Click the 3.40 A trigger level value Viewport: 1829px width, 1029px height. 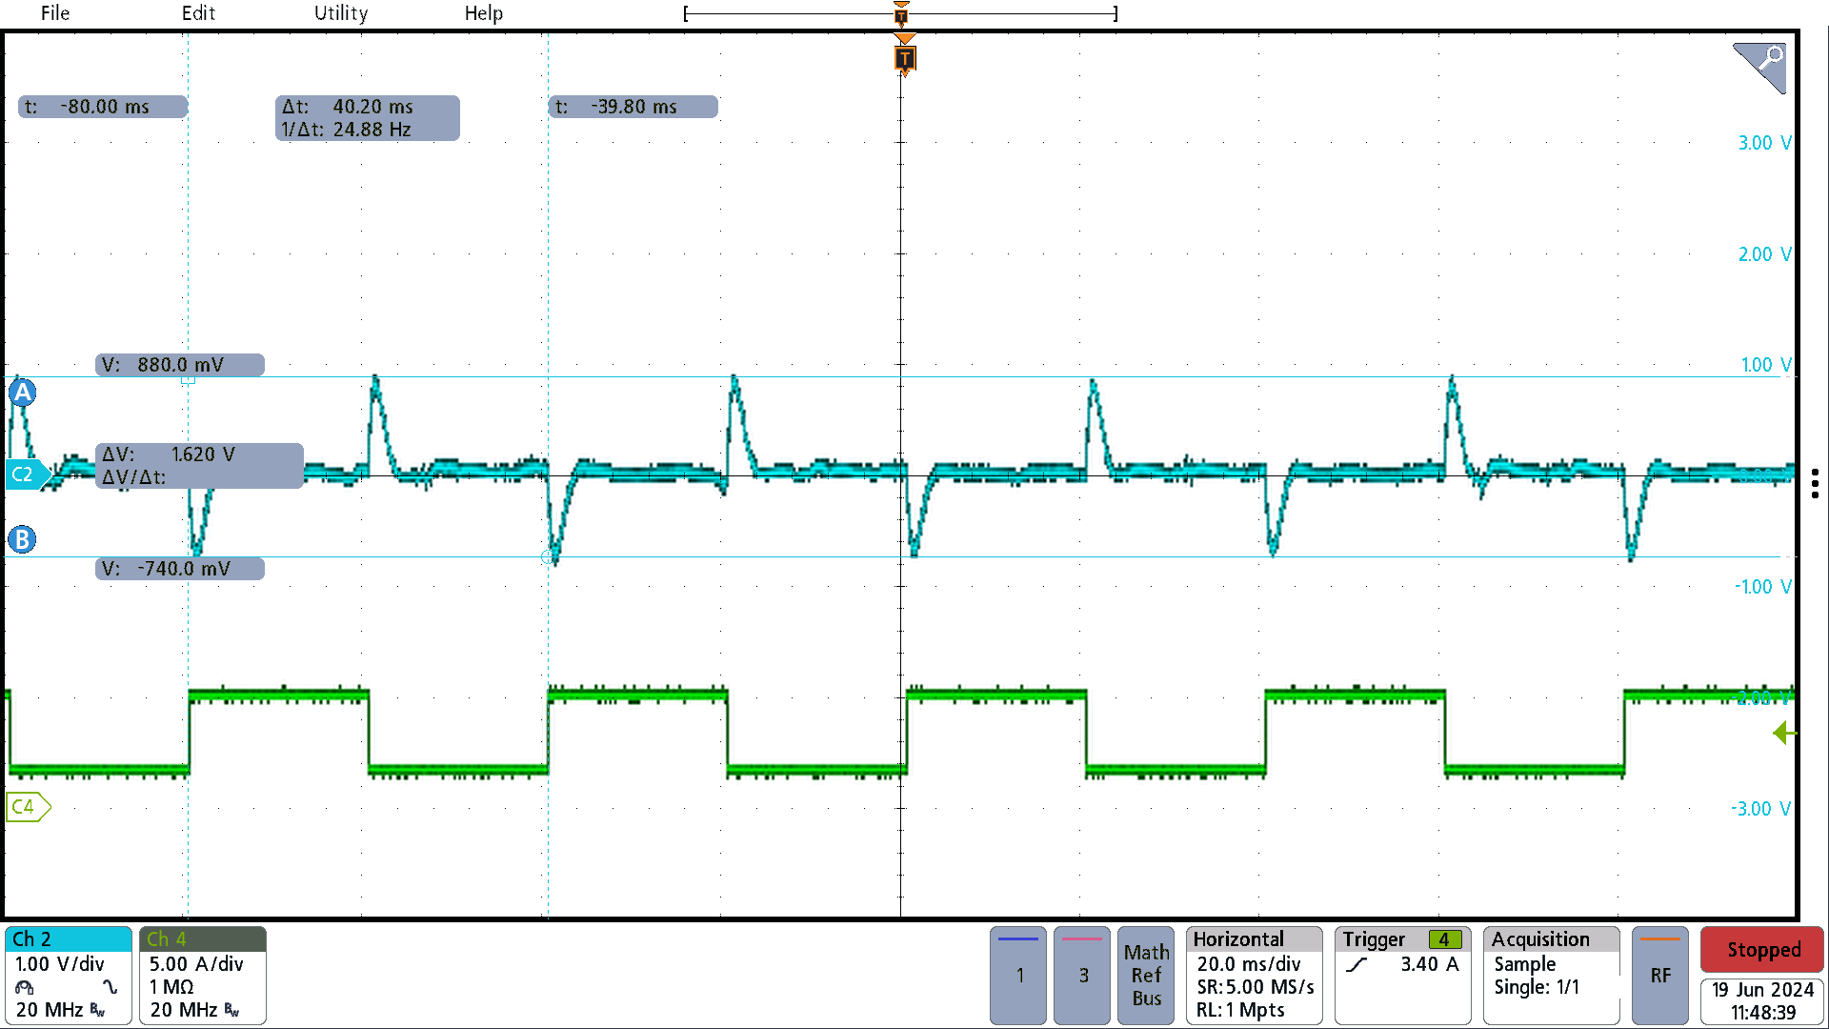(x=1429, y=964)
